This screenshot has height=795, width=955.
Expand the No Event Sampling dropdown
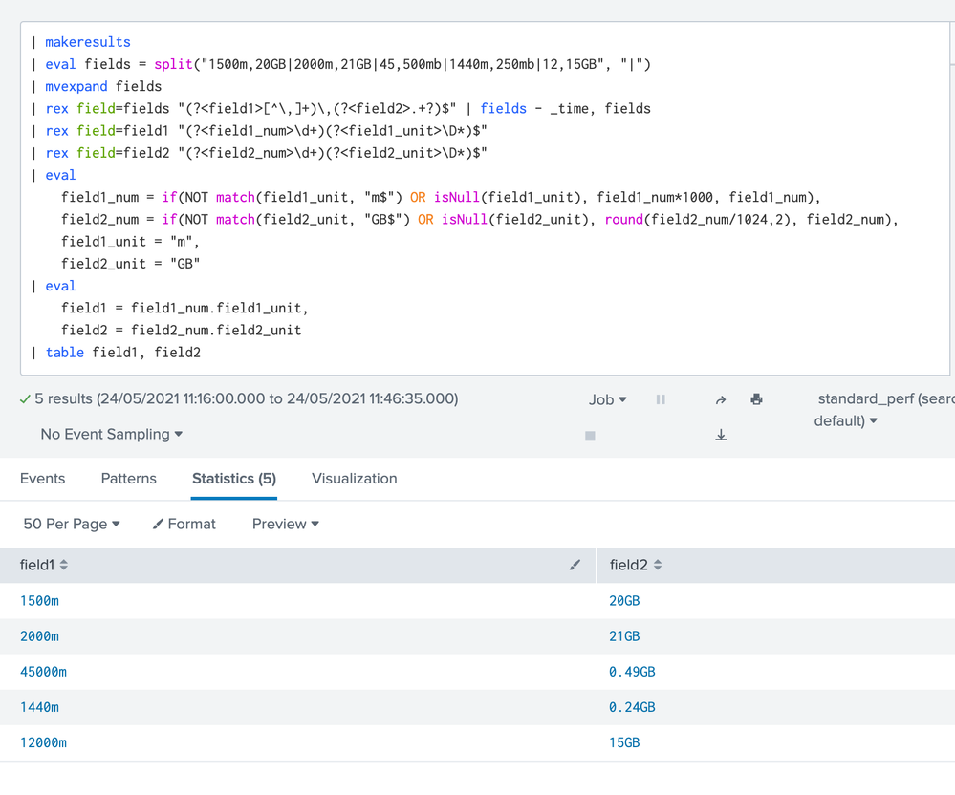(111, 434)
